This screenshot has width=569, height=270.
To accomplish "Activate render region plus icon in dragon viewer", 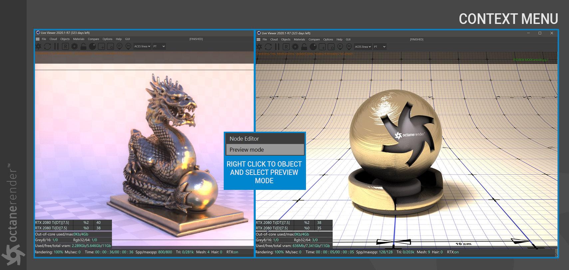I will tap(101, 47).
